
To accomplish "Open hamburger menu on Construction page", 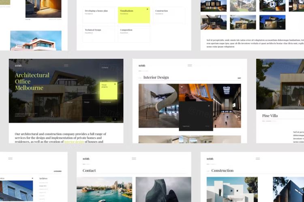I will pos(258,159).
